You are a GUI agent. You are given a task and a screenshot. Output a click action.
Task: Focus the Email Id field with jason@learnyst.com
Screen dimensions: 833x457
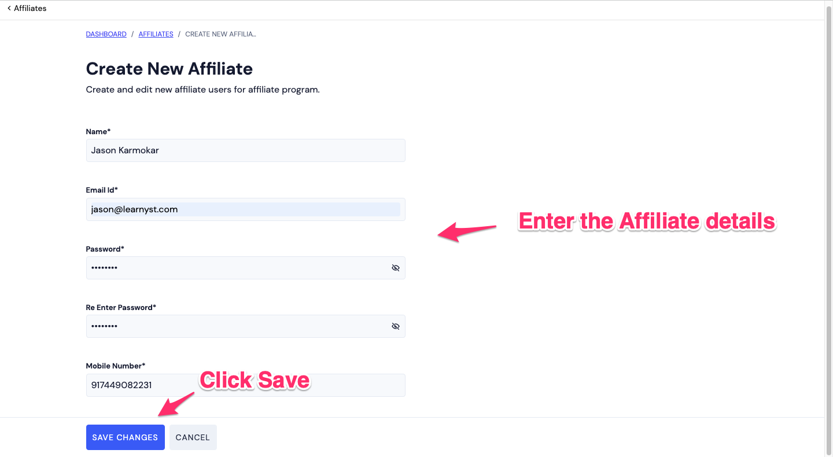[x=246, y=209]
